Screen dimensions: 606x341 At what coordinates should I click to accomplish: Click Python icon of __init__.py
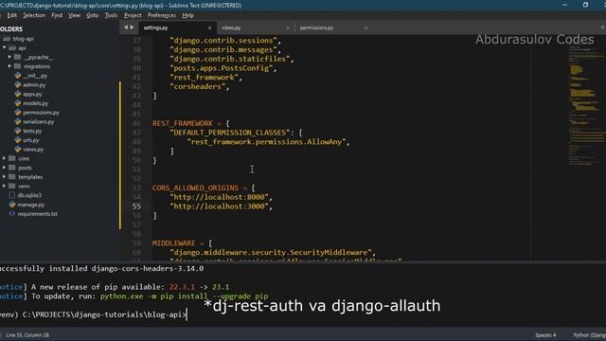pos(18,76)
